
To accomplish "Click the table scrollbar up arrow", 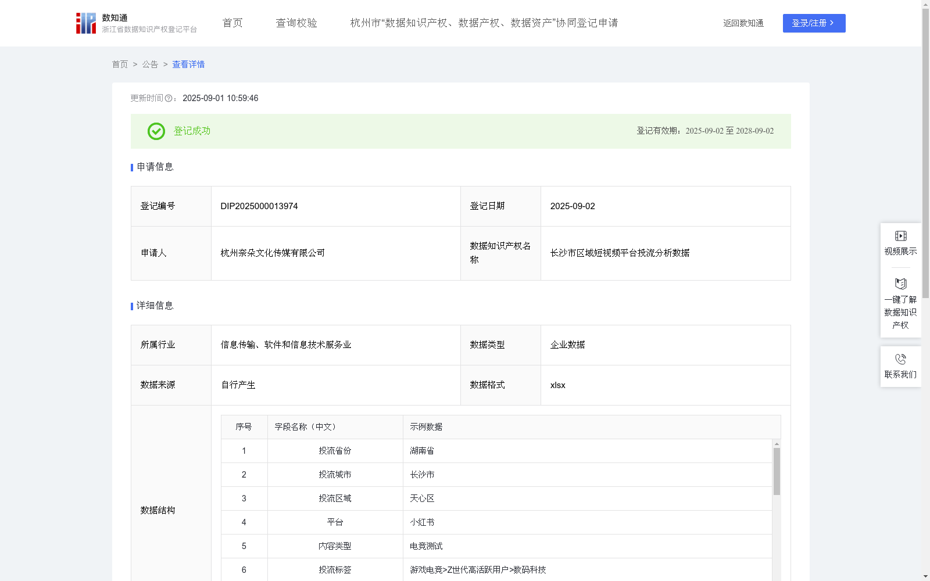I will click(777, 444).
